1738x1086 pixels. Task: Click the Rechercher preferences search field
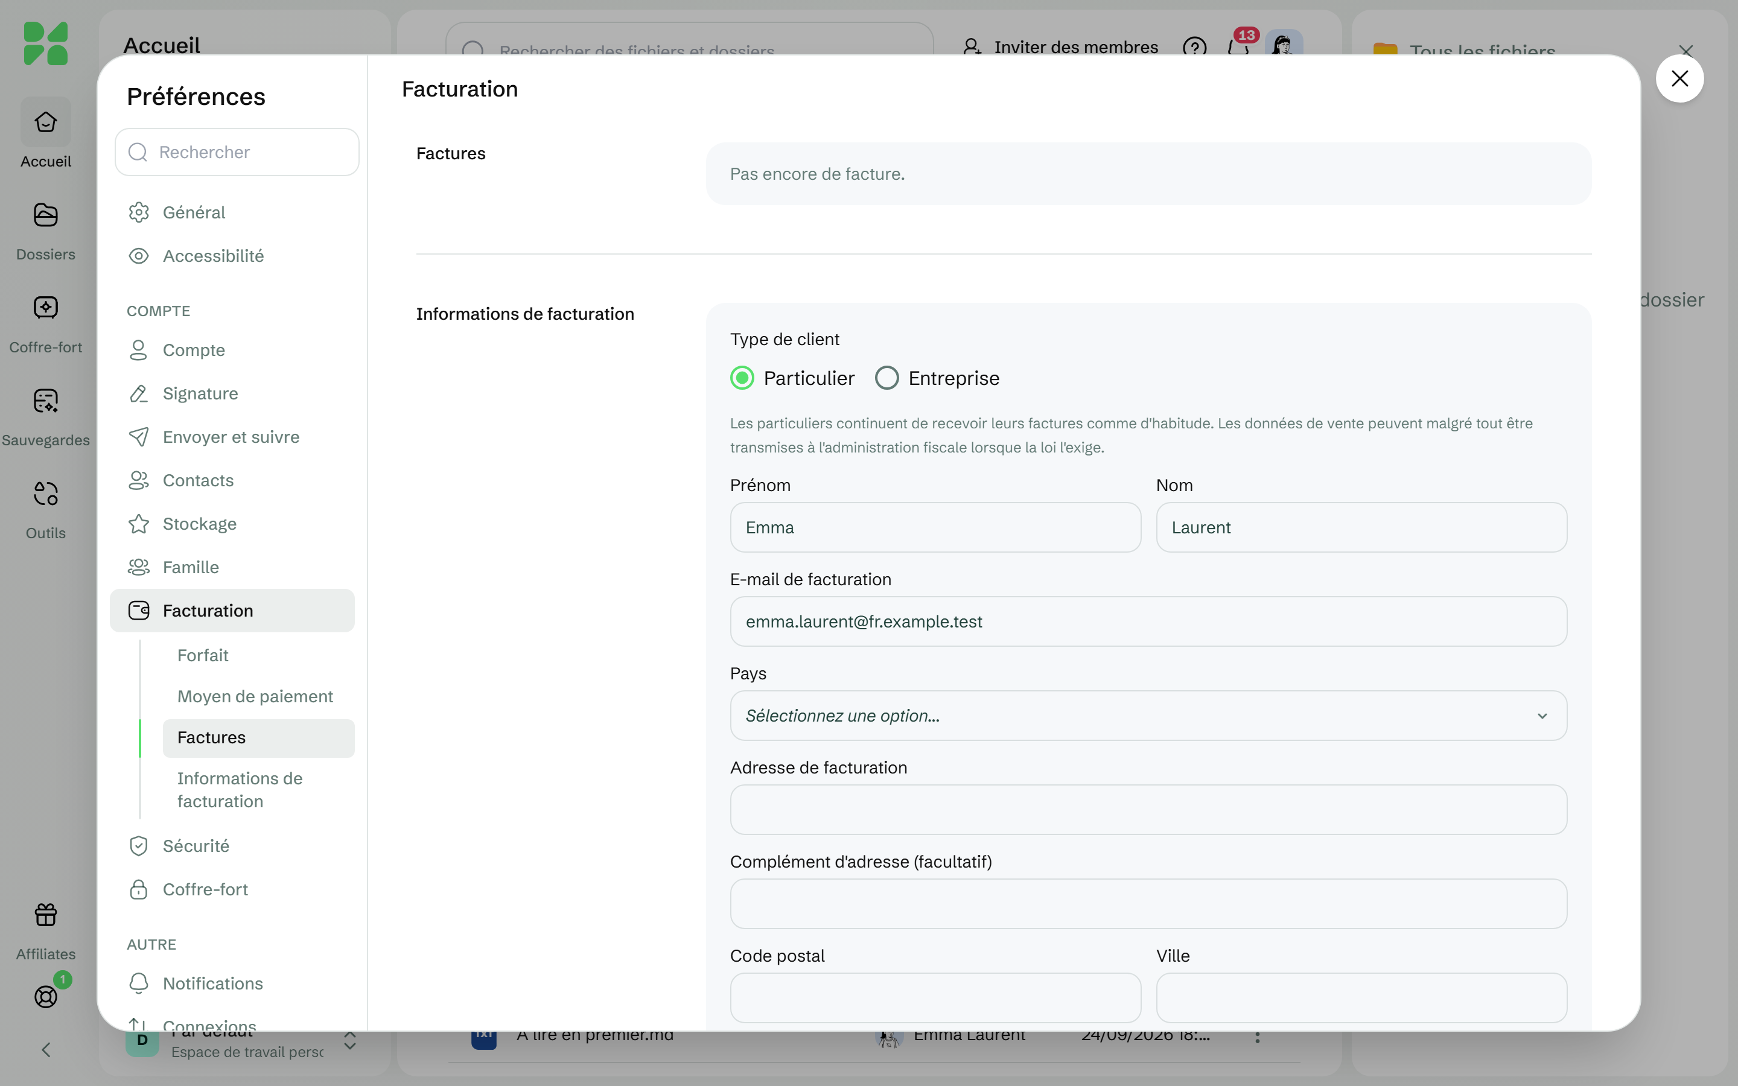(237, 152)
